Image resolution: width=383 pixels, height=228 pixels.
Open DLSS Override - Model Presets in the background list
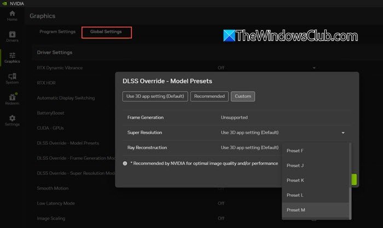68,143
